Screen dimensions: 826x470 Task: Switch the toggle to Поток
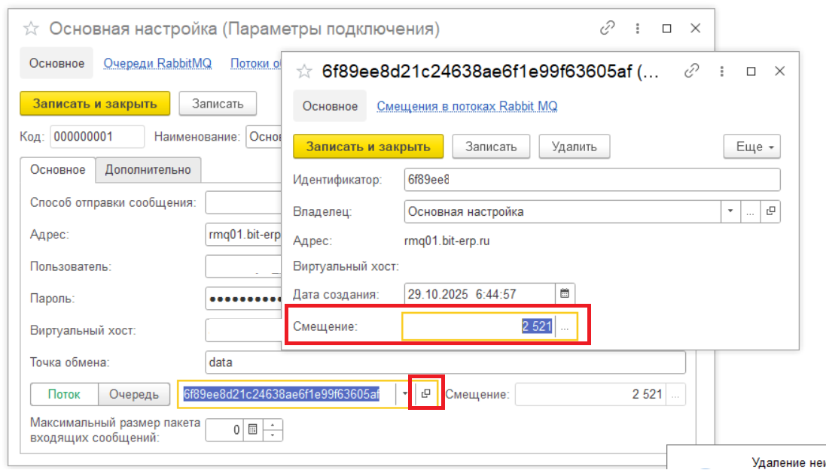pyautogui.click(x=64, y=393)
